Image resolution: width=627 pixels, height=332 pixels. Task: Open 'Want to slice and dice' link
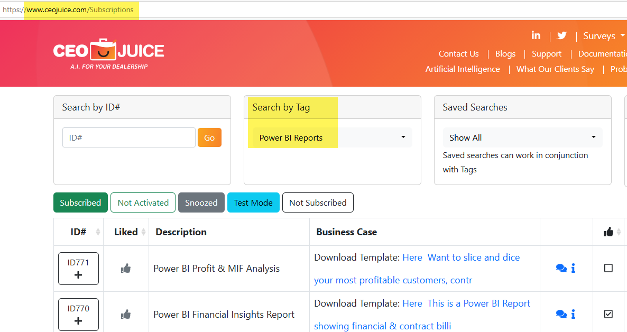pyautogui.click(x=474, y=257)
